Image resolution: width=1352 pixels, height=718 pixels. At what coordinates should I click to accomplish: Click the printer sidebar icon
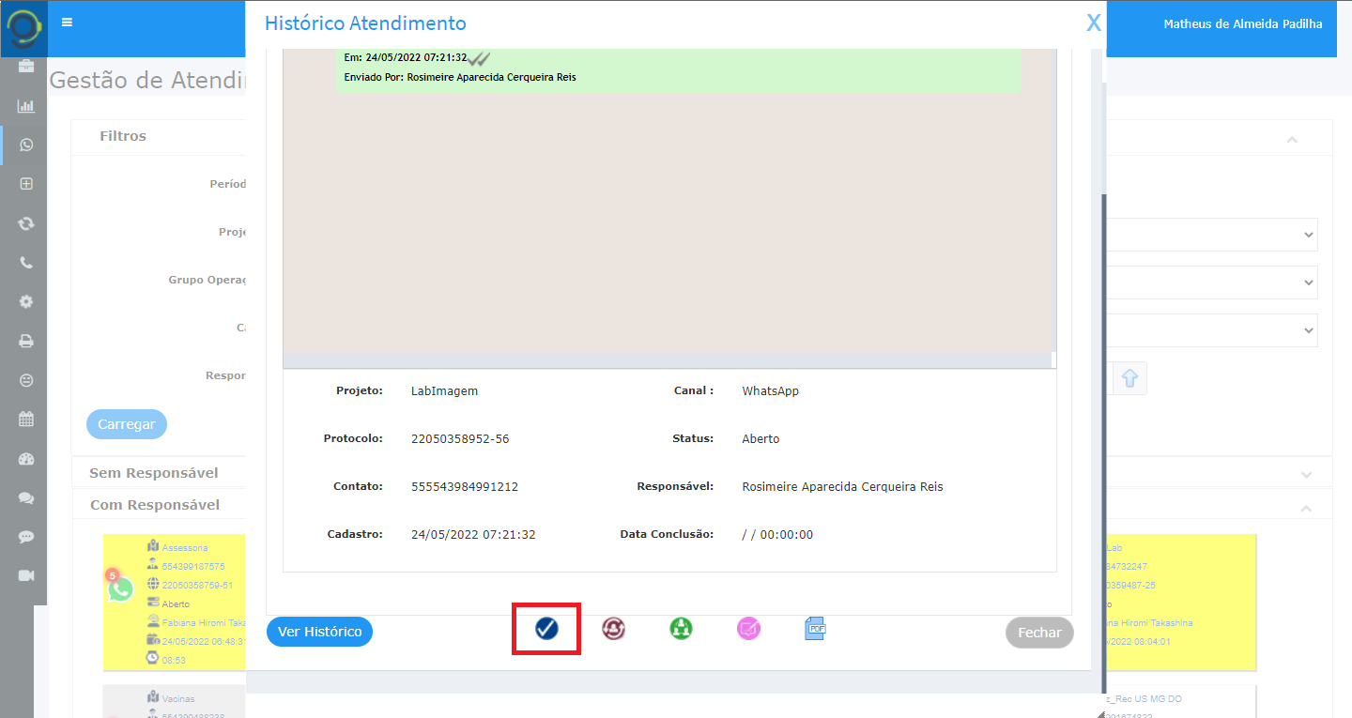click(26, 341)
